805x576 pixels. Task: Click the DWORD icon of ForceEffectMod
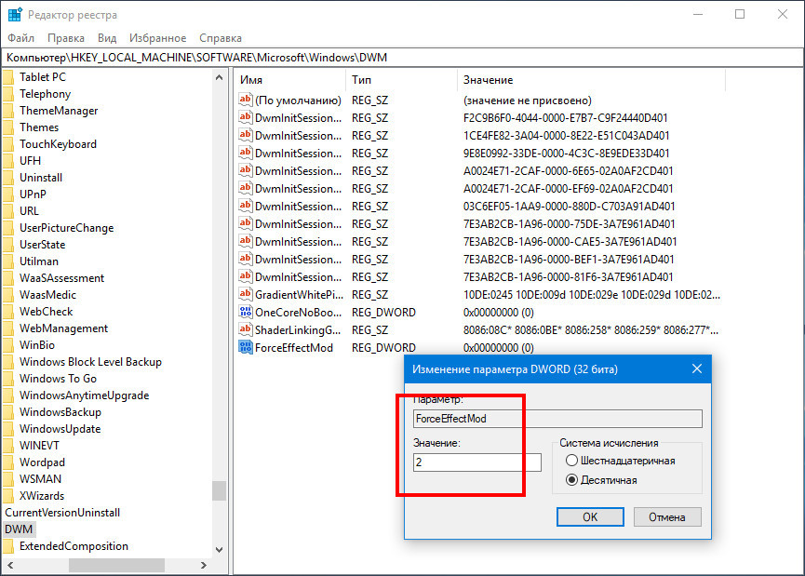click(246, 347)
